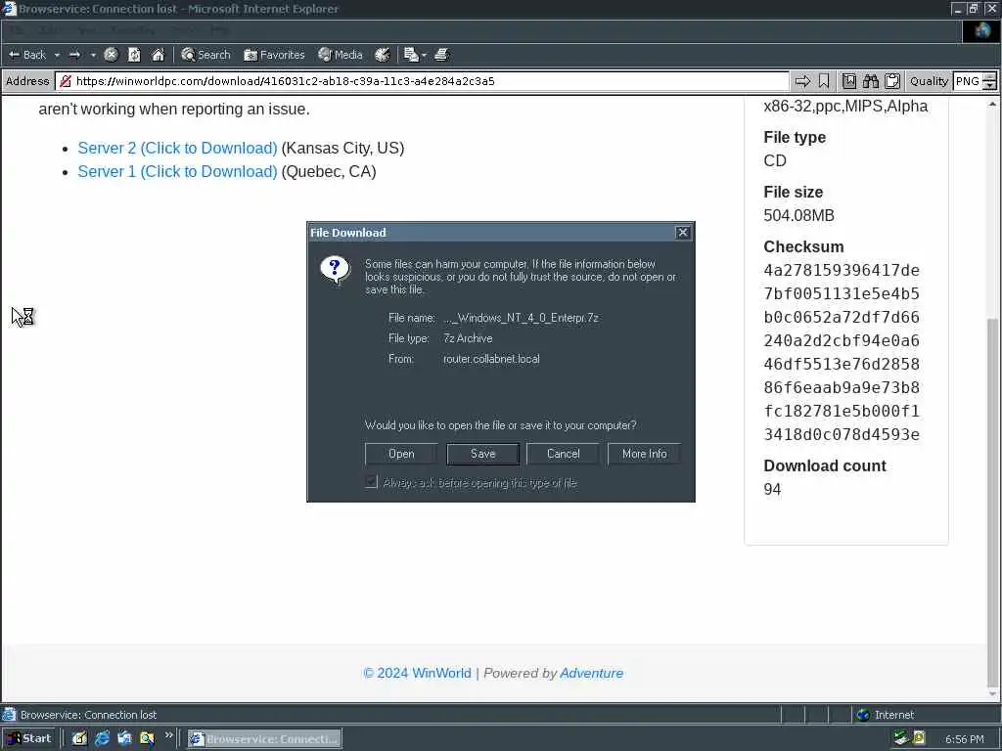Click the Back toolbar button
The width and height of the screenshot is (1002, 751).
click(x=27, y=55)
